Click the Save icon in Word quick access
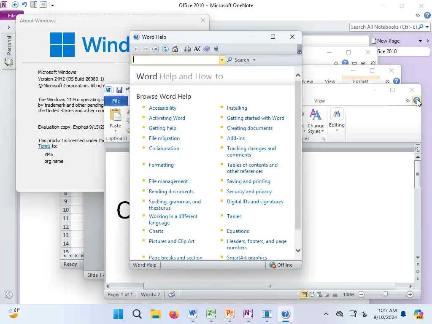Screen dimensions: 432x324 [x=119, y=90]
